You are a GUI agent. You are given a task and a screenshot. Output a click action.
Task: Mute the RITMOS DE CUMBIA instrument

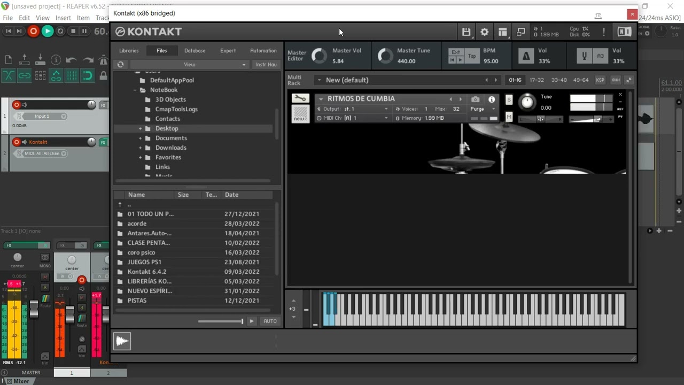click(x=509, y=117)
